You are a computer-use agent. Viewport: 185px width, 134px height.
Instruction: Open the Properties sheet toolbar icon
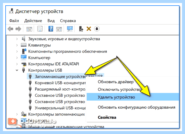coord(40,29)
